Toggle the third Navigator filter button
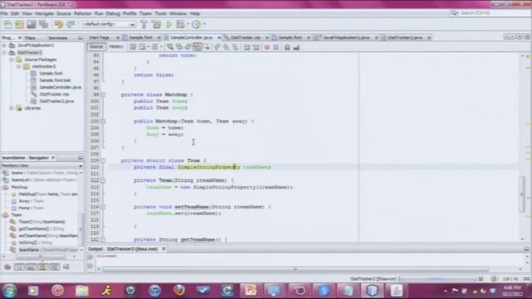The image size is (532, 299). [x=42, y=267]
